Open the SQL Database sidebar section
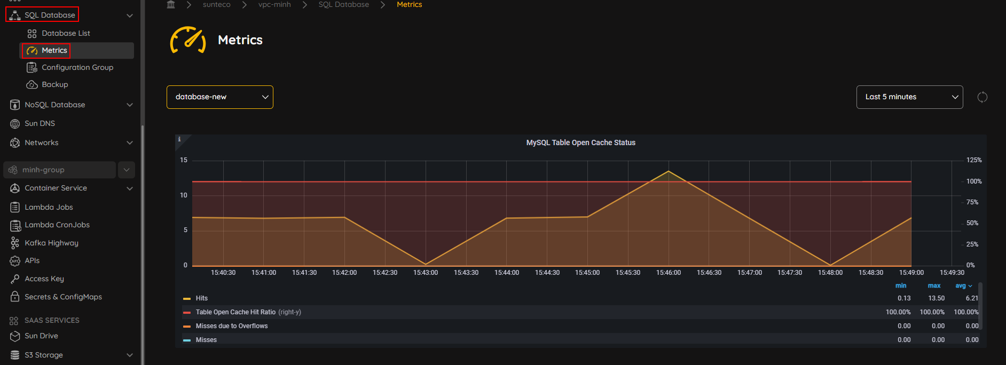The height and width of the screenshot is (365, 1006). [x=50, y=15]
